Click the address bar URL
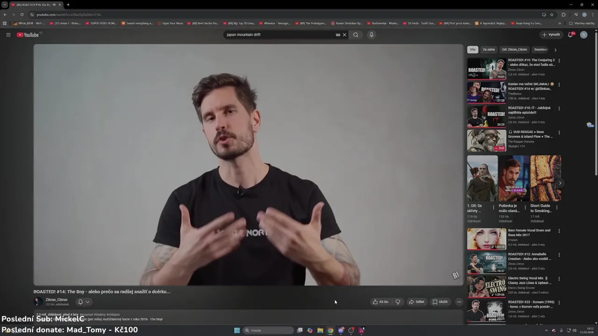The width and height of the screenshot is (598, 336). [x=69, y=14]
